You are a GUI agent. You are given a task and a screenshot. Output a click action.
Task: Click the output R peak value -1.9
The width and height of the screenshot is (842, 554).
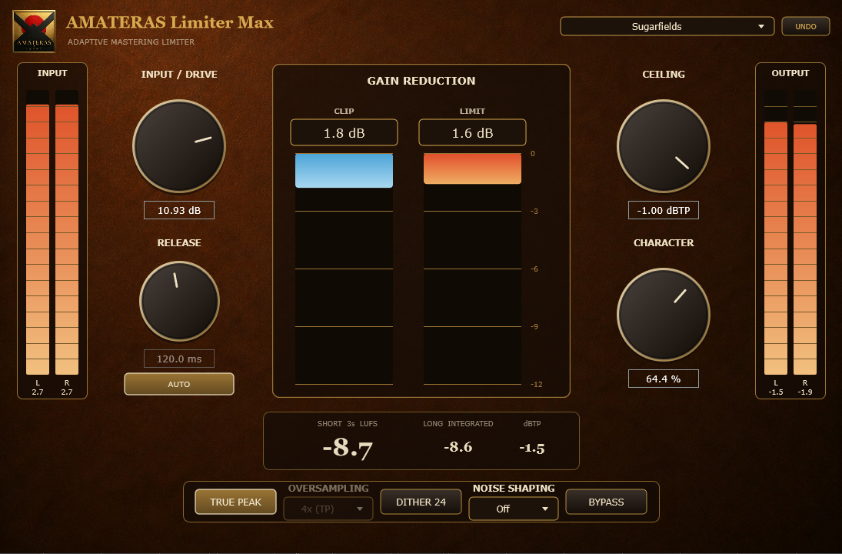(805, 392)
